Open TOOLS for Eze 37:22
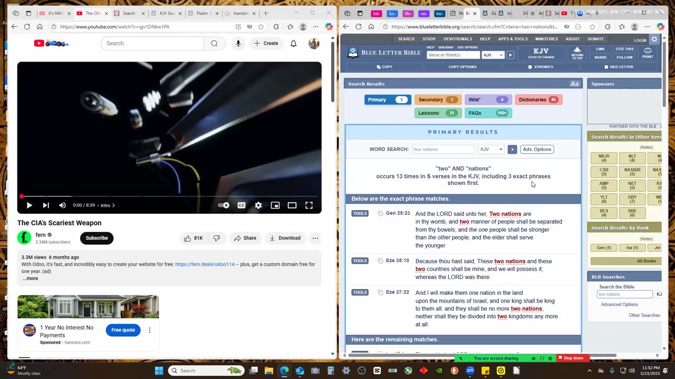The image size is (675, 379). click(x=360, y=292)
